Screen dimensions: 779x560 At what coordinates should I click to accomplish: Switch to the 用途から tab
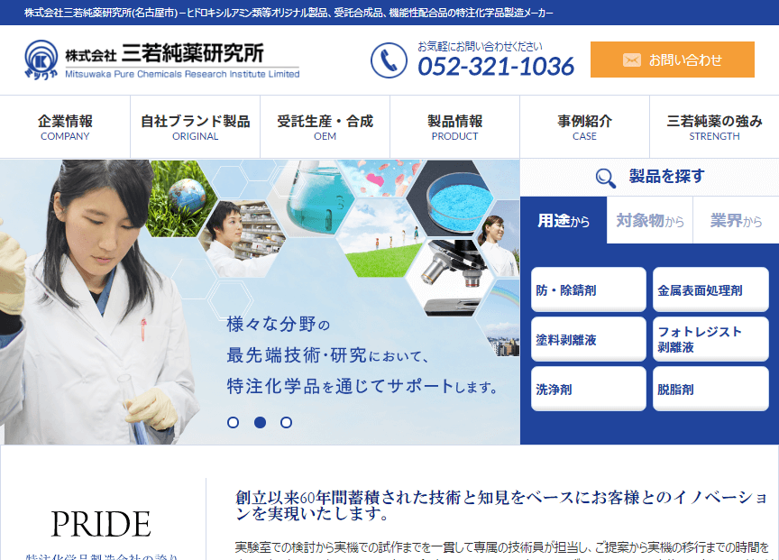point(564,221)
